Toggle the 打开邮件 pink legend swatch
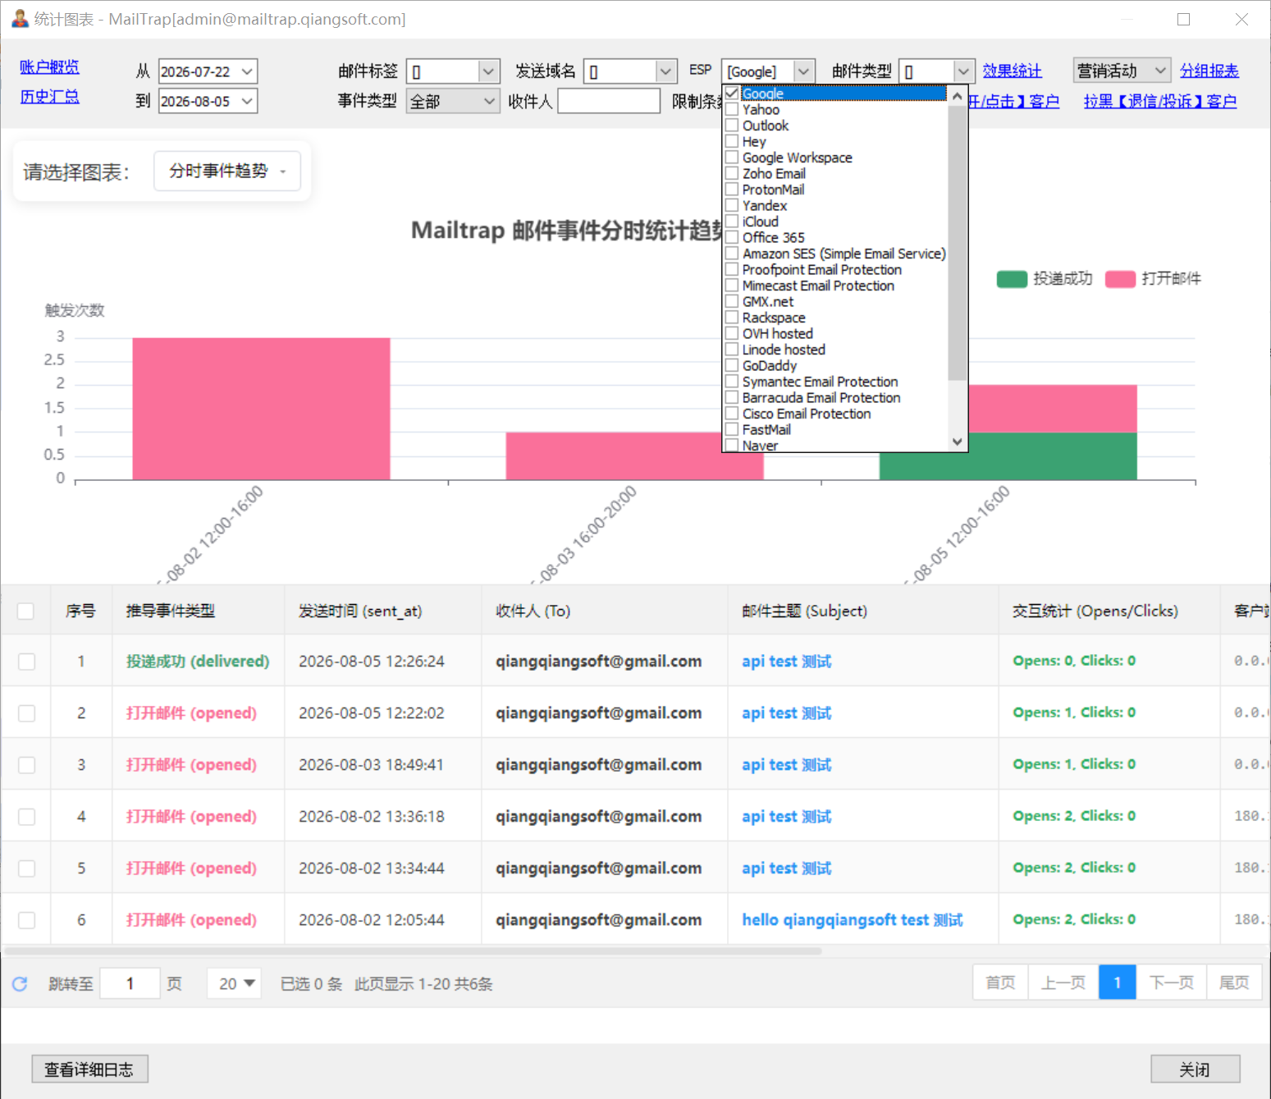 point(1120,279)
